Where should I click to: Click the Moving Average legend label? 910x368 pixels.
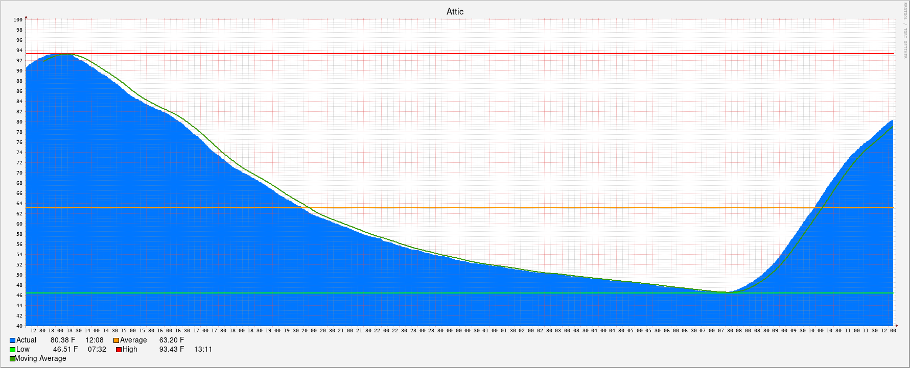[x=40, y=359]
